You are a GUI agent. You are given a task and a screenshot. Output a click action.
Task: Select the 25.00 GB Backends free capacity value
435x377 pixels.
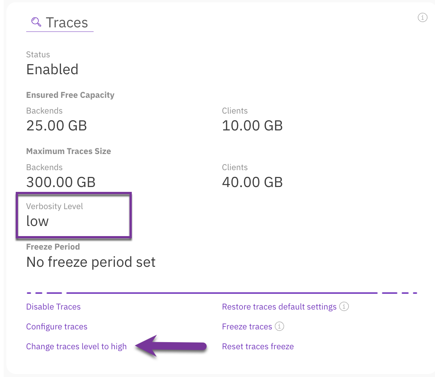pos(57,126)
